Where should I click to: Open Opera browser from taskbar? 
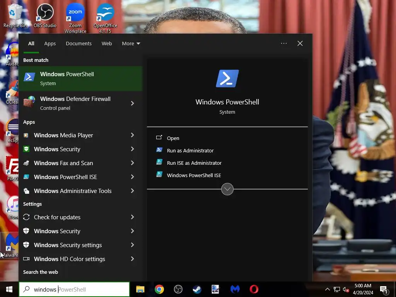(x=254, y=289)
